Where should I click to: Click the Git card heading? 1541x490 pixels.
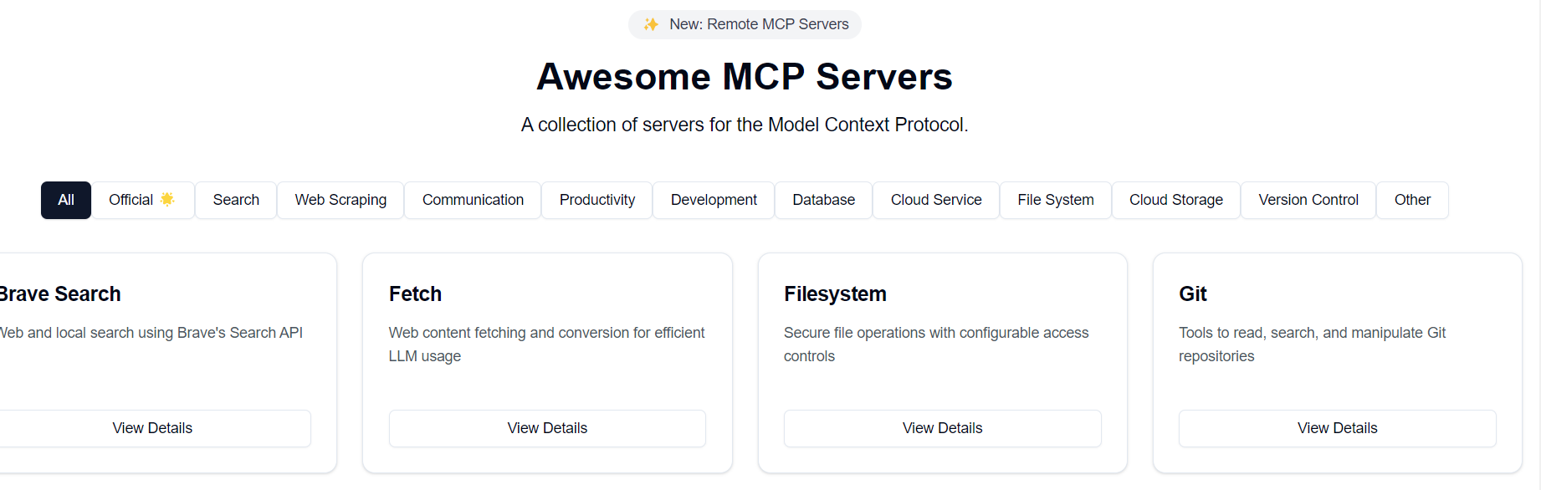pyautogui.click(x=1192, y=294)
